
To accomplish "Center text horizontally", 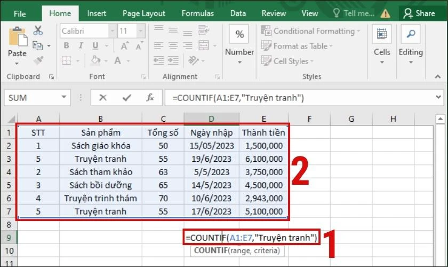I will pos(173,45).
